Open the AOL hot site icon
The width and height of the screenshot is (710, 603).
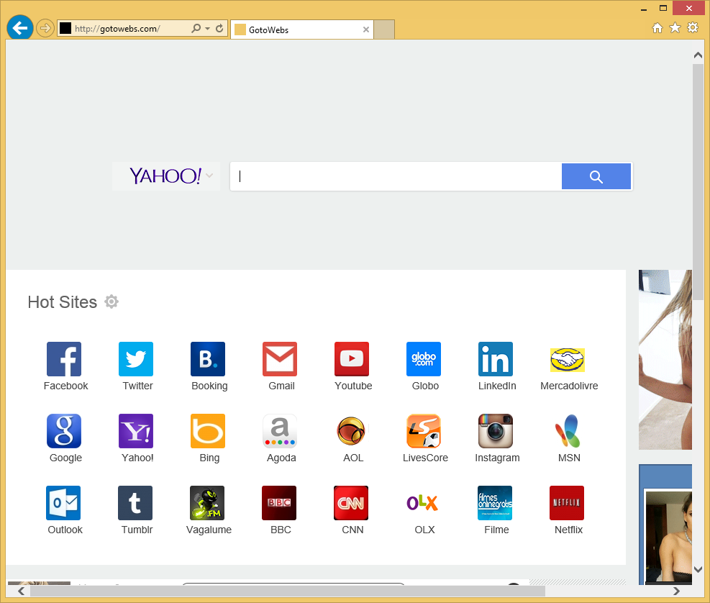pos(352,431)
